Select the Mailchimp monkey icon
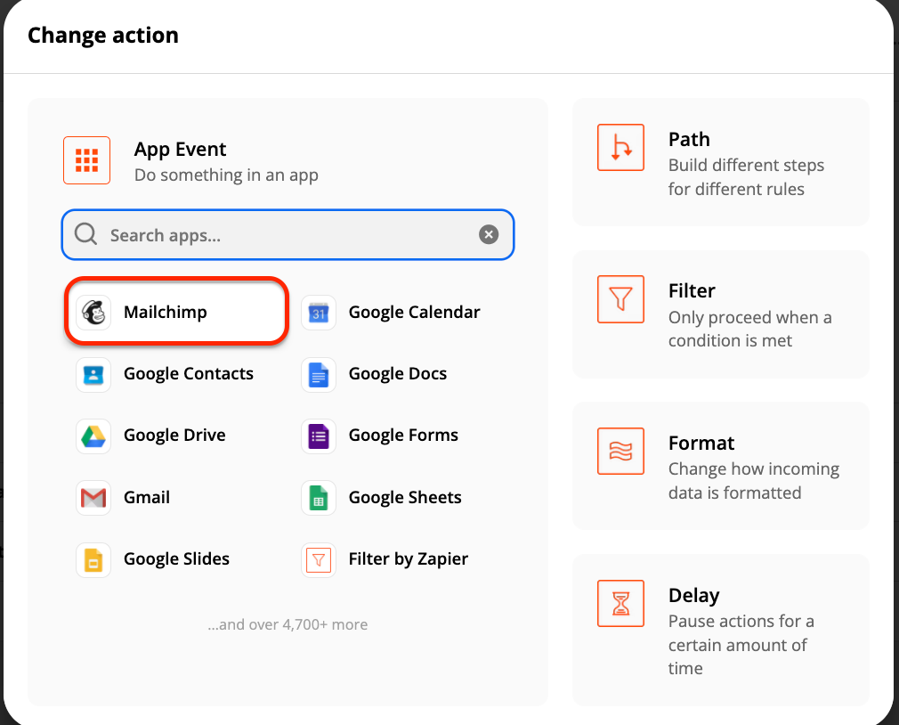 coord(93,312)
